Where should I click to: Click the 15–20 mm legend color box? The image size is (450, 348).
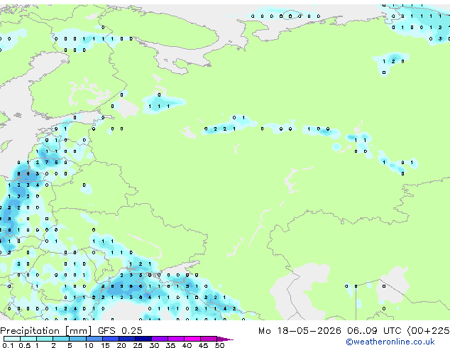[x=111, y=339]
